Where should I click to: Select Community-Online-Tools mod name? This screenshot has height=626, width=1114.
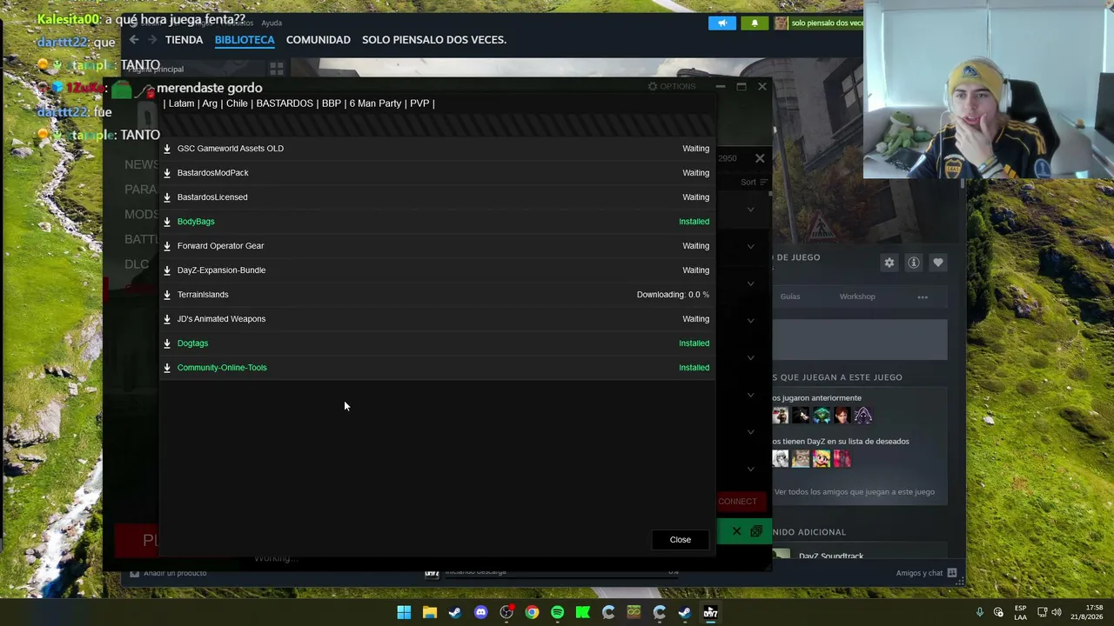(222, 368)
